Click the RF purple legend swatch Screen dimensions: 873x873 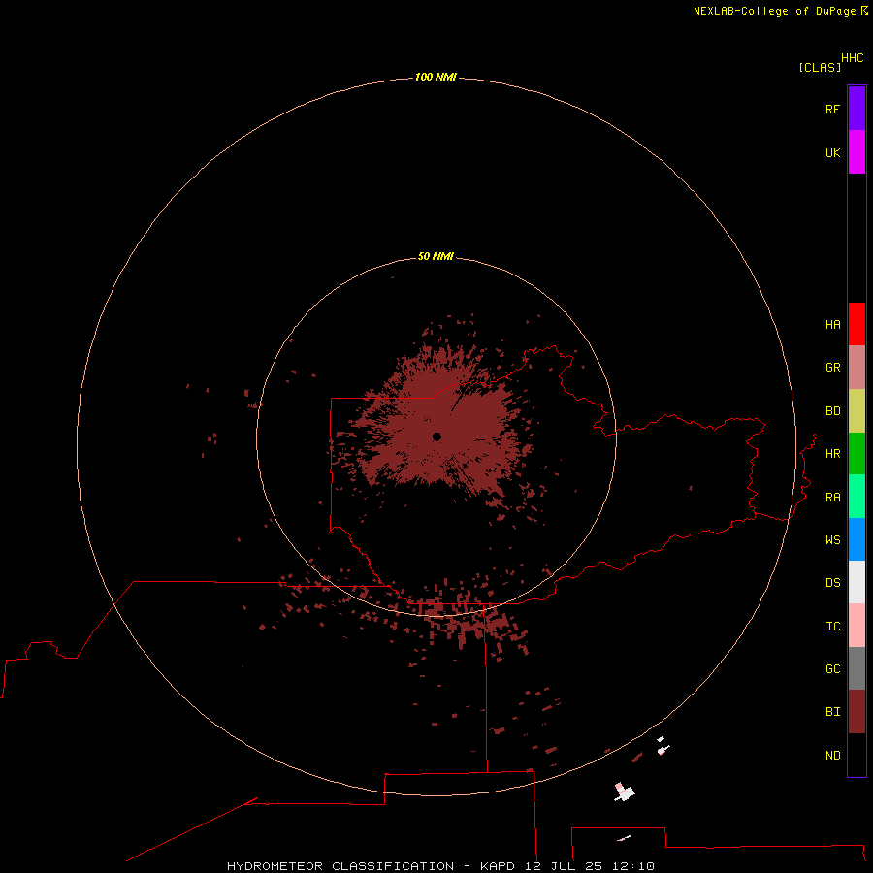[x=857, y=109]
